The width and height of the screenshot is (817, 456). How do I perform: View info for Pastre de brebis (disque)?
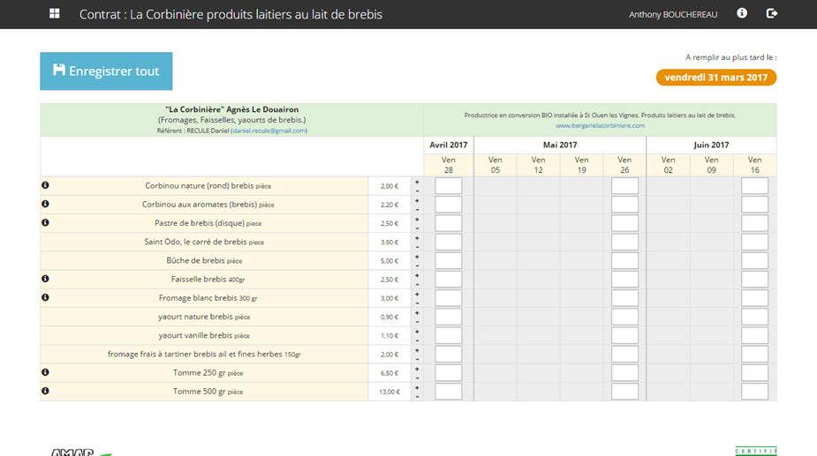click(x=45, y=222)
